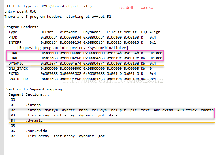
Task: Click the 'Flg' column header
Action: click(144, 32)
